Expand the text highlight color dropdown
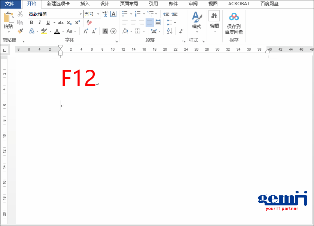The width and height of the screenshot is (314, 226). click(50, 31)
